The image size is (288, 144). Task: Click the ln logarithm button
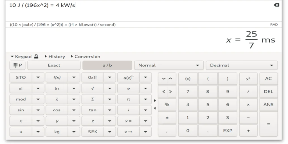[x=57, y=88]
